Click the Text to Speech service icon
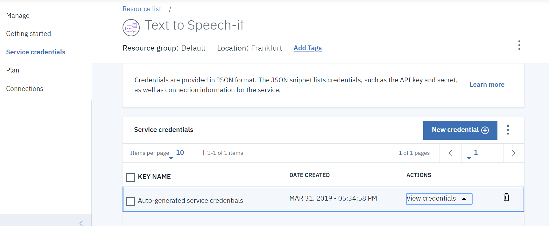The image size is (549, 226). (131, 28)
